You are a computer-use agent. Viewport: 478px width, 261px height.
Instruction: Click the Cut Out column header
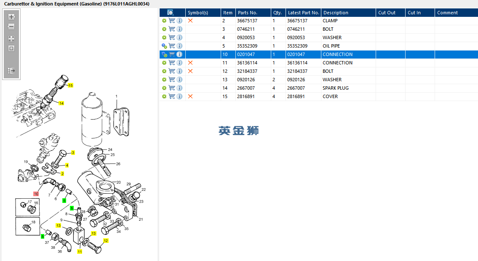pyautogui.click(x=390, y=13)
